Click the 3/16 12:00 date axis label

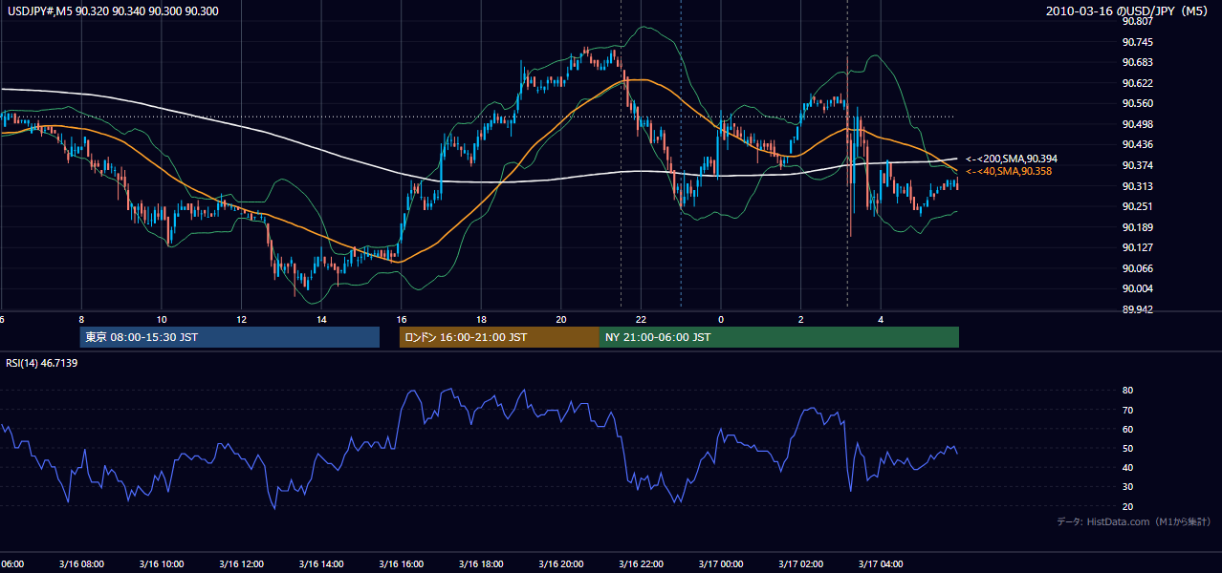241,564
